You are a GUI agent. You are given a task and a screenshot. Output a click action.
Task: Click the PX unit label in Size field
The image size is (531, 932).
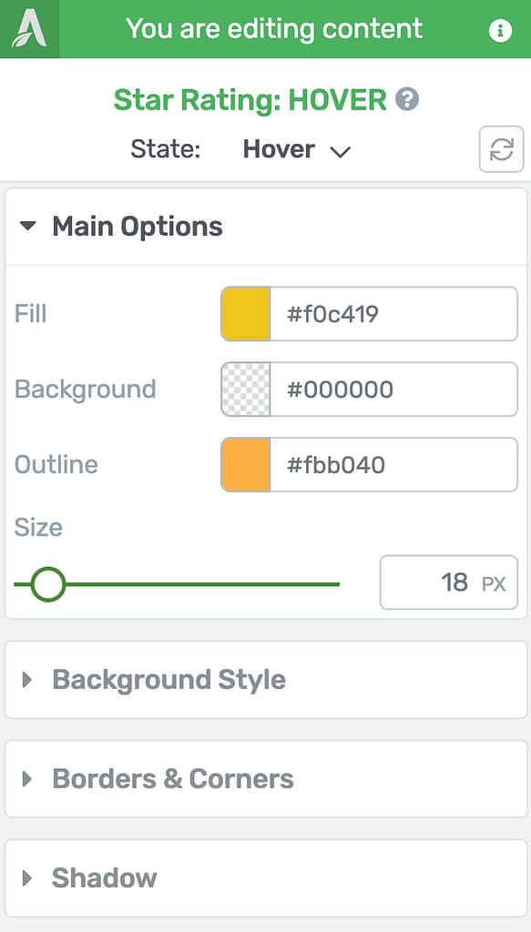[494, 583]
